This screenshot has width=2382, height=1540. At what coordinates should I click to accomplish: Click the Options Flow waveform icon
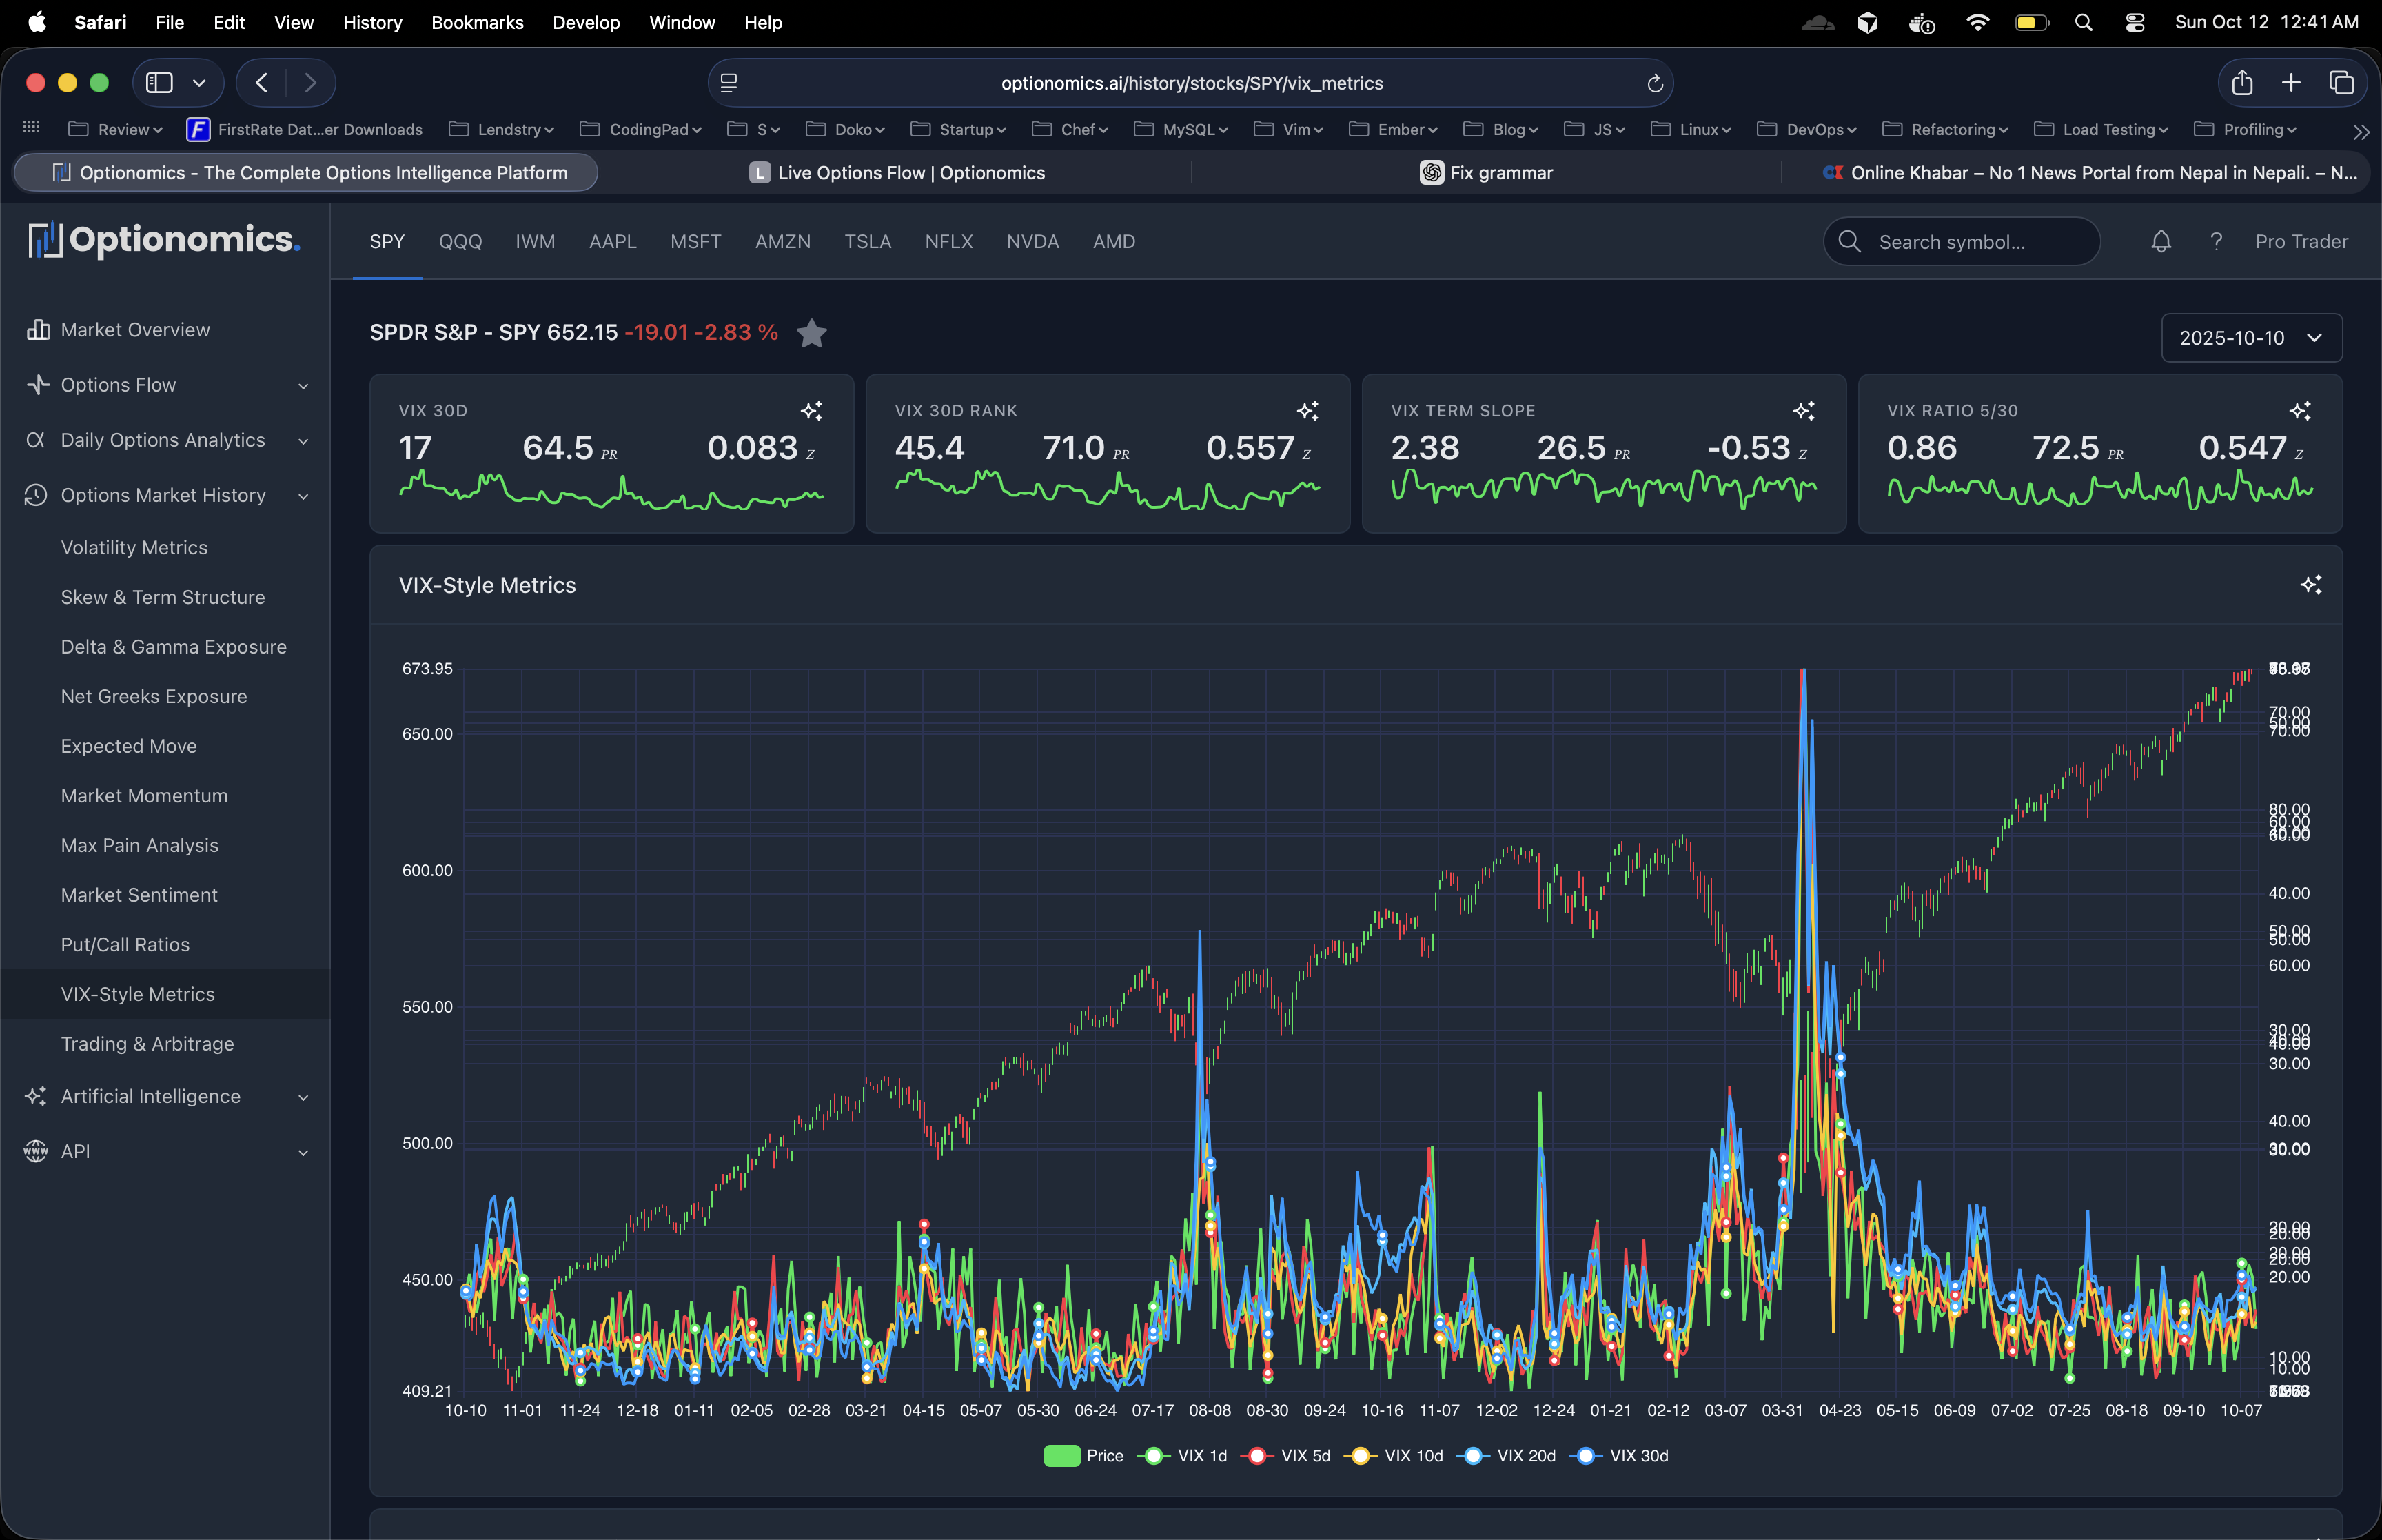[x=38, y=384]
